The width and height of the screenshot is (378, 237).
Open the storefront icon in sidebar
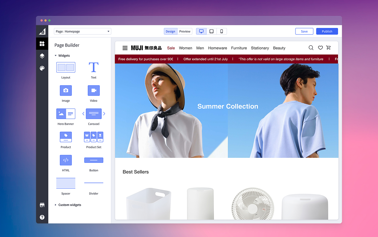click(42, 205)
